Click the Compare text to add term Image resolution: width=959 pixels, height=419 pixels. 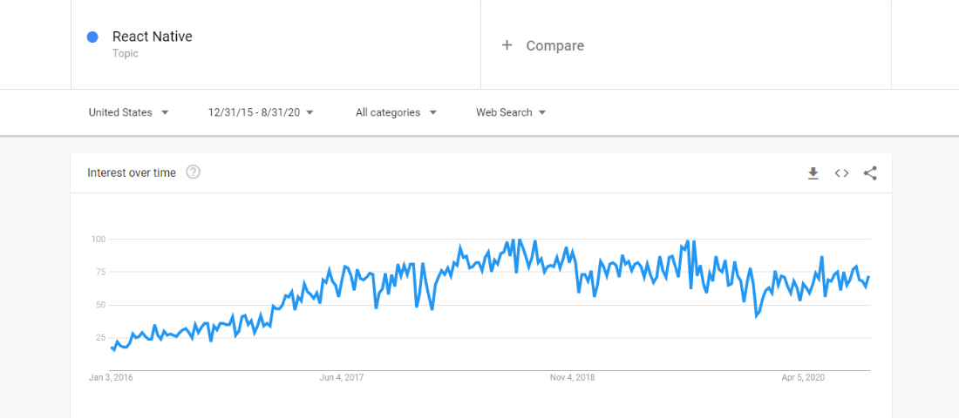tap(555, 46)
